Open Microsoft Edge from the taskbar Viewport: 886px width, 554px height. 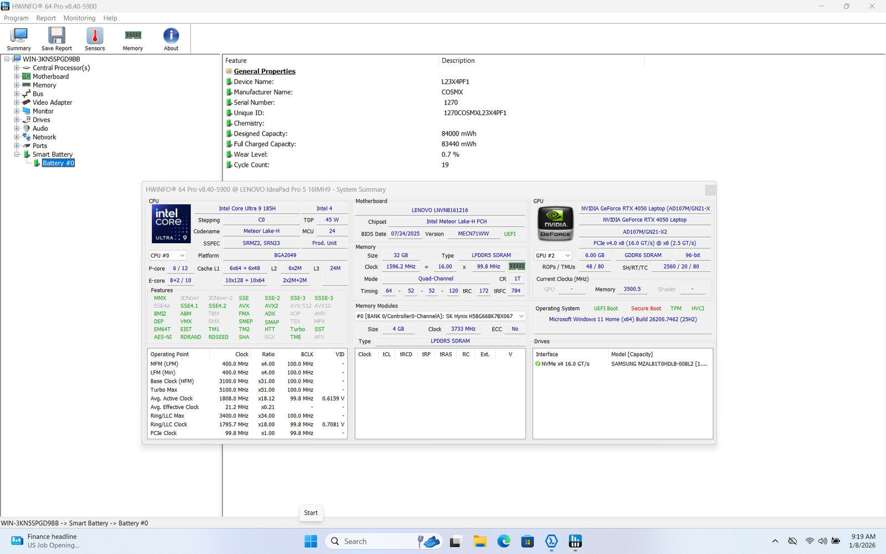click(503, 541)
